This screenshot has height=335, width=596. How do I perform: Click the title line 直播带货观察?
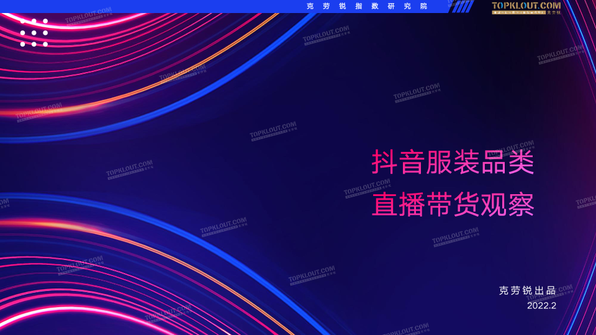coord(453,205)
